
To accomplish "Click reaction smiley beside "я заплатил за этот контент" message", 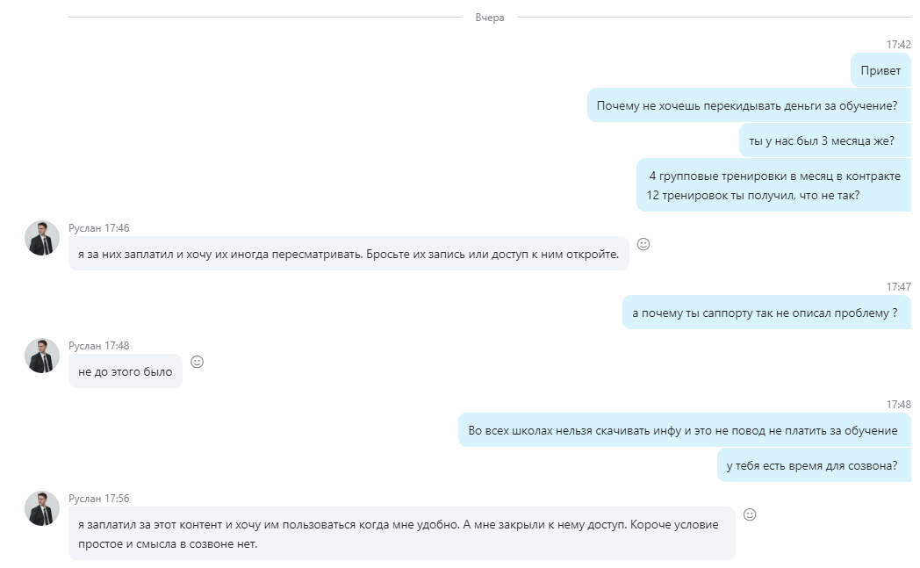I will (x=750, y=514).
